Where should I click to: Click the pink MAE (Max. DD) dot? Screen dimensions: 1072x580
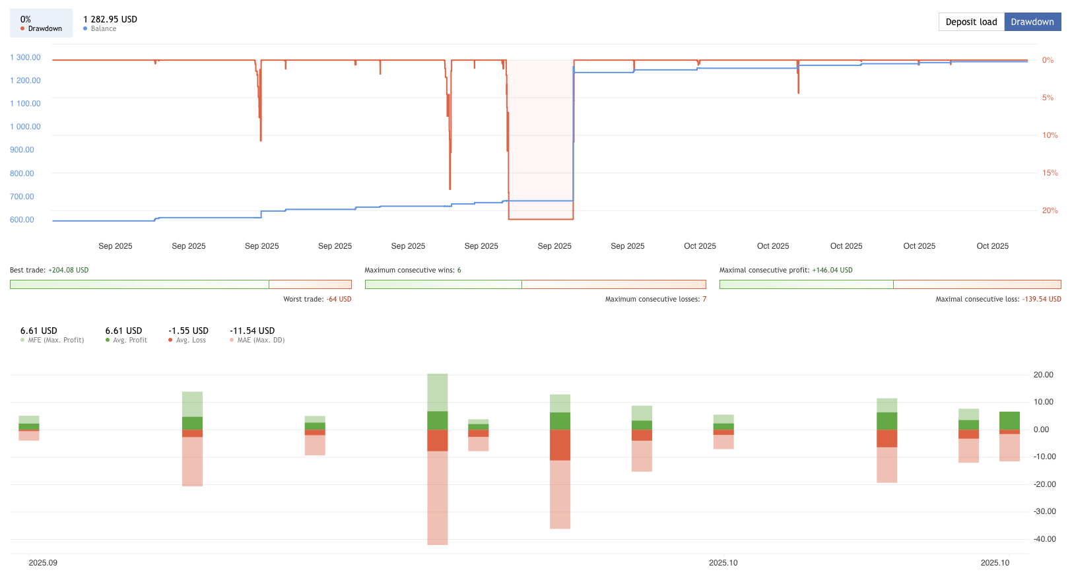pyautogui.click(x=232, y=340)
